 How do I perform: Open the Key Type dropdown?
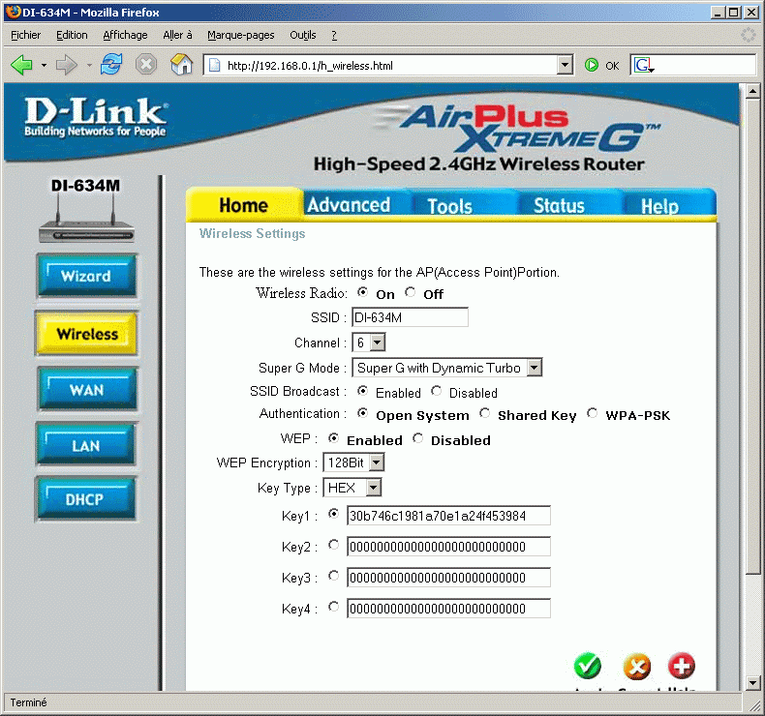tap(373, 488)
